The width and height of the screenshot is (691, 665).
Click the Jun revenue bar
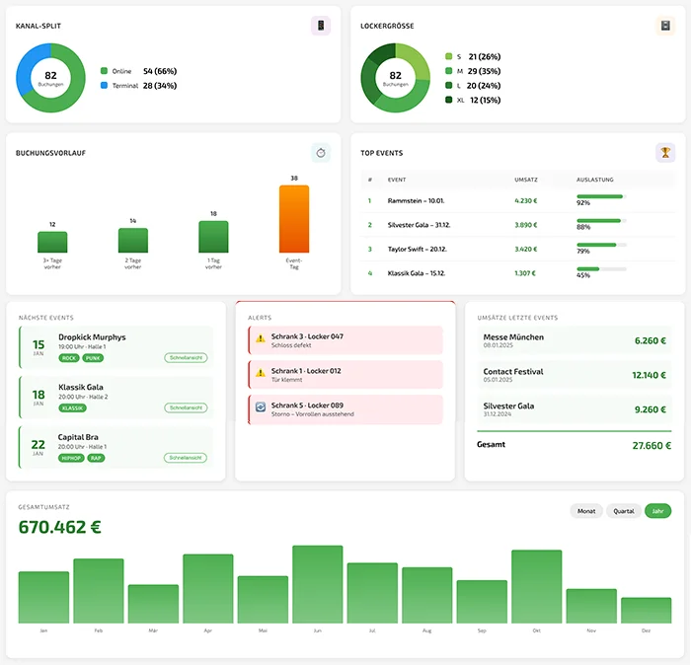pyautogui.click(x=317, y=584)
